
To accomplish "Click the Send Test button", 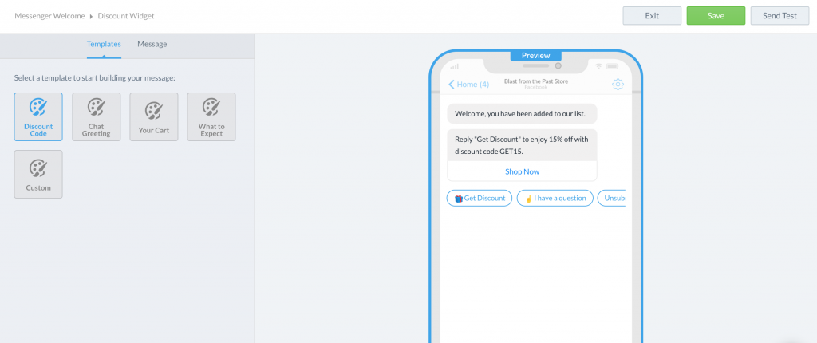I will pos(780,16).
